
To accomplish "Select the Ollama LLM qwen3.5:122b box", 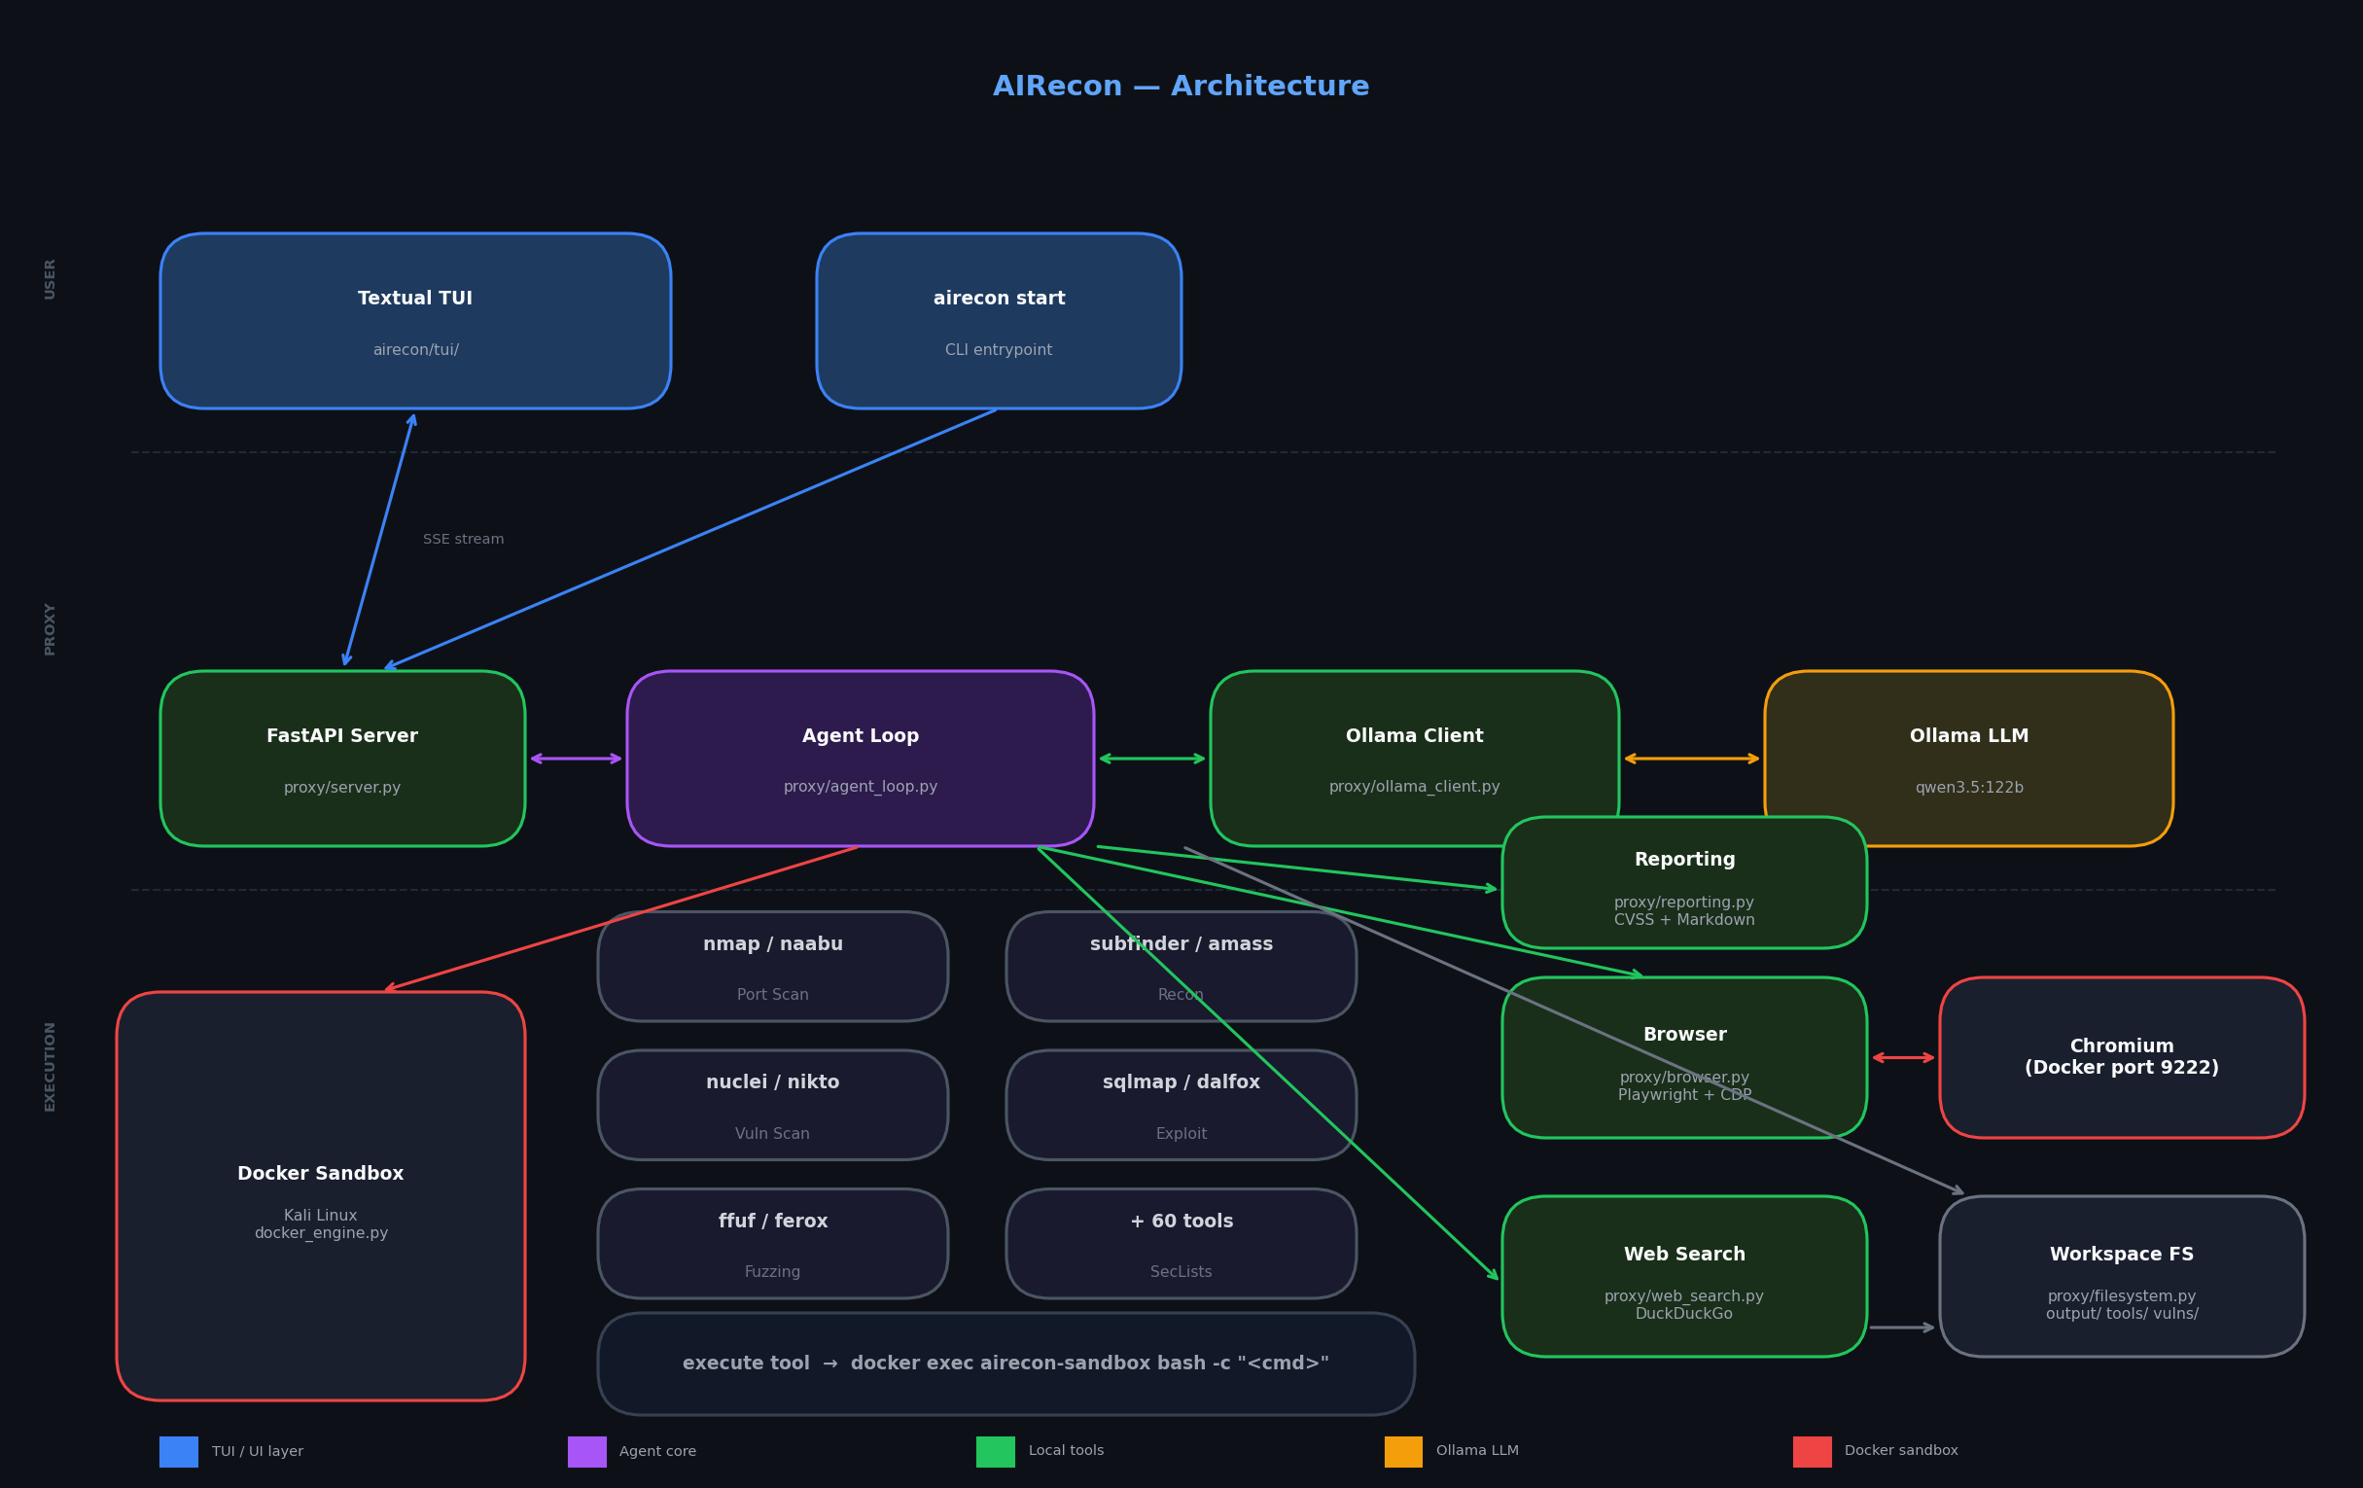I will (x=1968, y=759).
